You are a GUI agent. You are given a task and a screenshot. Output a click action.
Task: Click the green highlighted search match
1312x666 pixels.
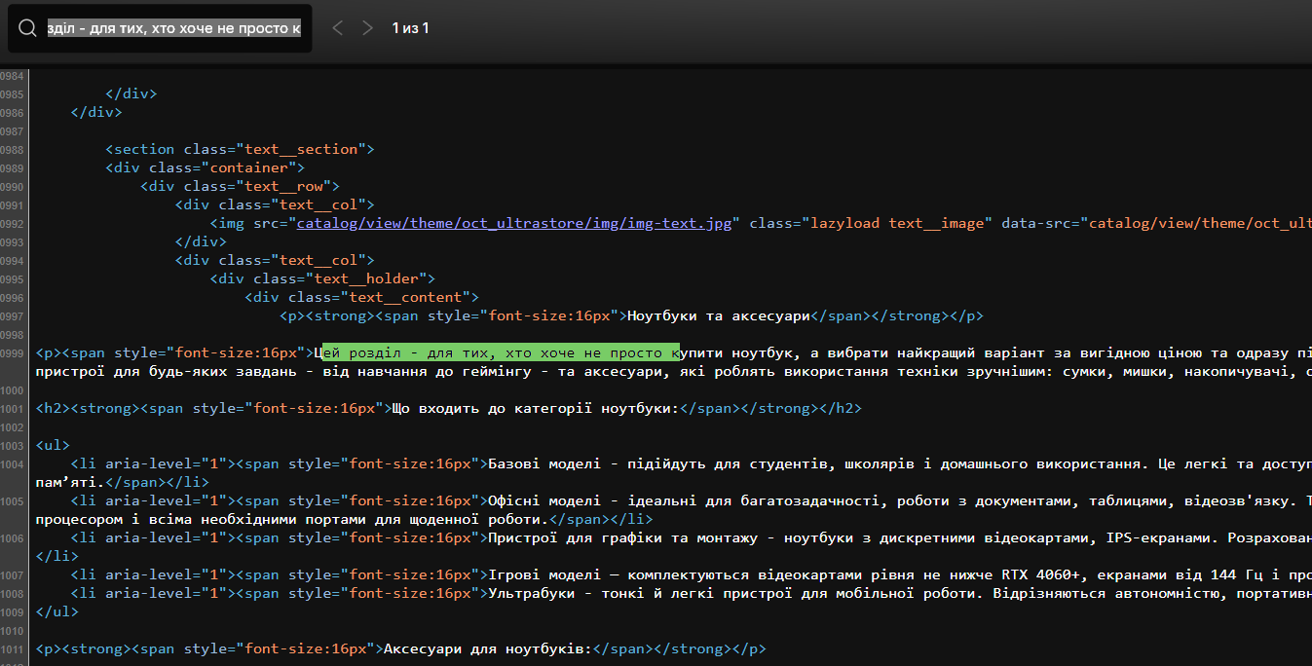pos(501,352)
